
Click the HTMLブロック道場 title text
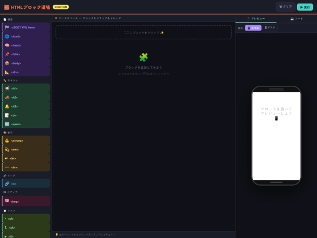click(x=31, y=8)
